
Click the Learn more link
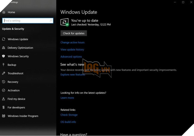pyautogui.click(x=67, y=98)
